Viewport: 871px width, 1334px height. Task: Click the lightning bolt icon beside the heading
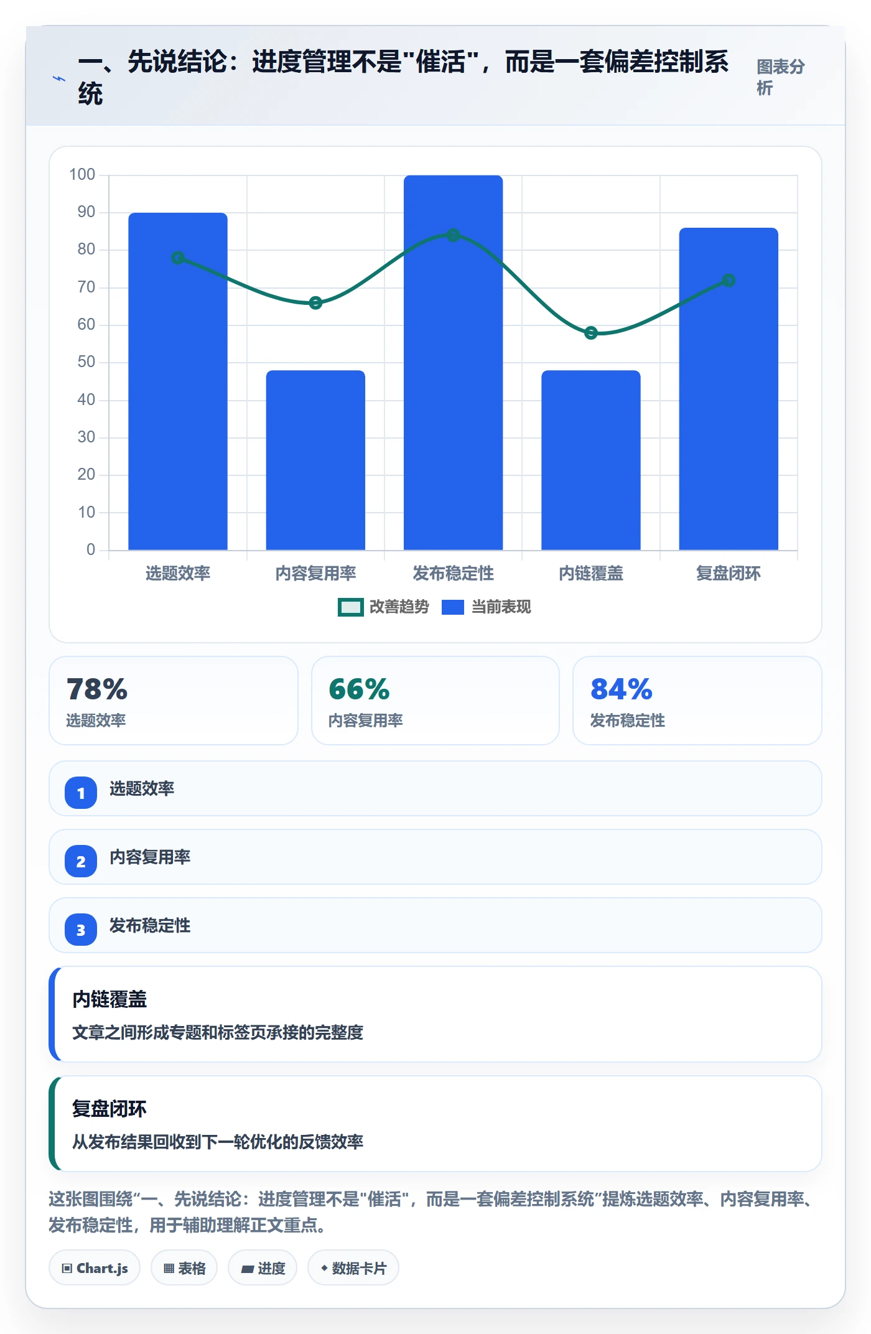58,78
